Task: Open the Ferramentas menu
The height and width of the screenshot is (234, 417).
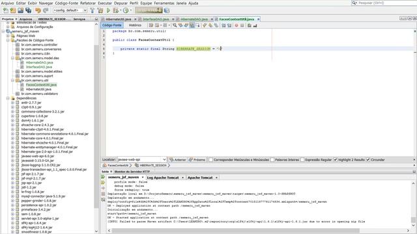Action: (164, 3)
